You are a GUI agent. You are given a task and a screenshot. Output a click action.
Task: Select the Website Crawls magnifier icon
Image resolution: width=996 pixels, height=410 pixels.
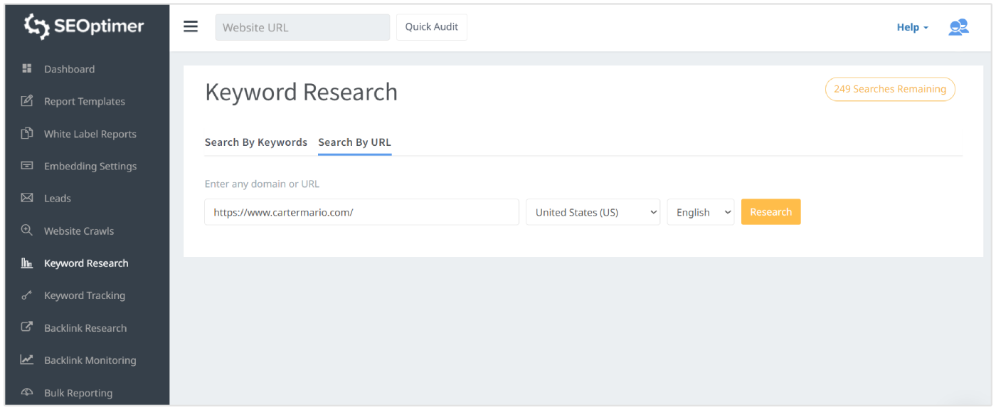coord(26,230)
